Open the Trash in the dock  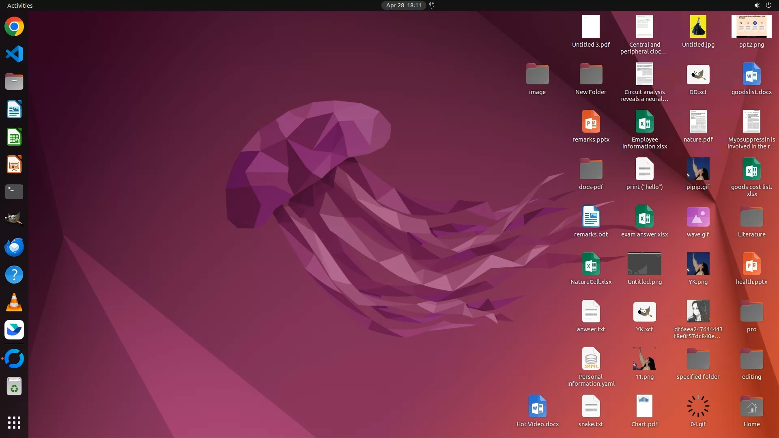coord(14,386)
